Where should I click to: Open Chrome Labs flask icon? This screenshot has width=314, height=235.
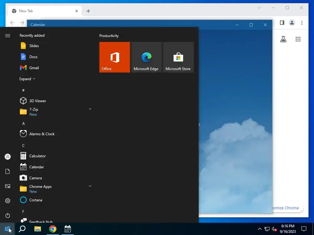click(x=283, y=39)
